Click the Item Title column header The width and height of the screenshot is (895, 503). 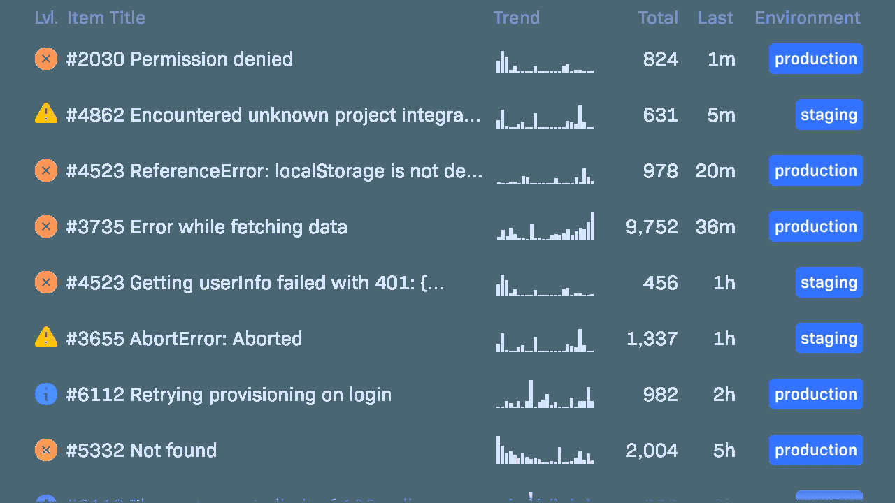[106, 18]
